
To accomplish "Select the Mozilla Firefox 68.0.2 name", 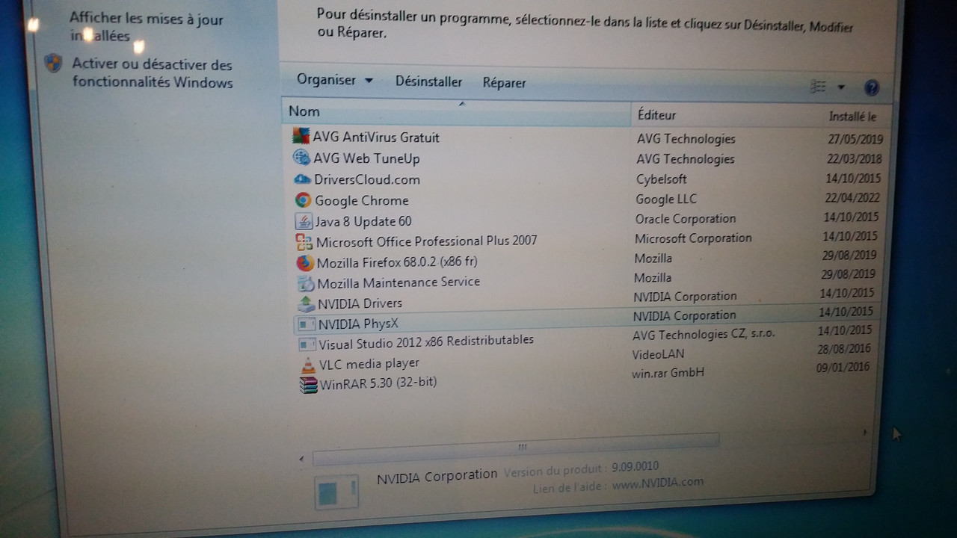I will click(397, 262).
